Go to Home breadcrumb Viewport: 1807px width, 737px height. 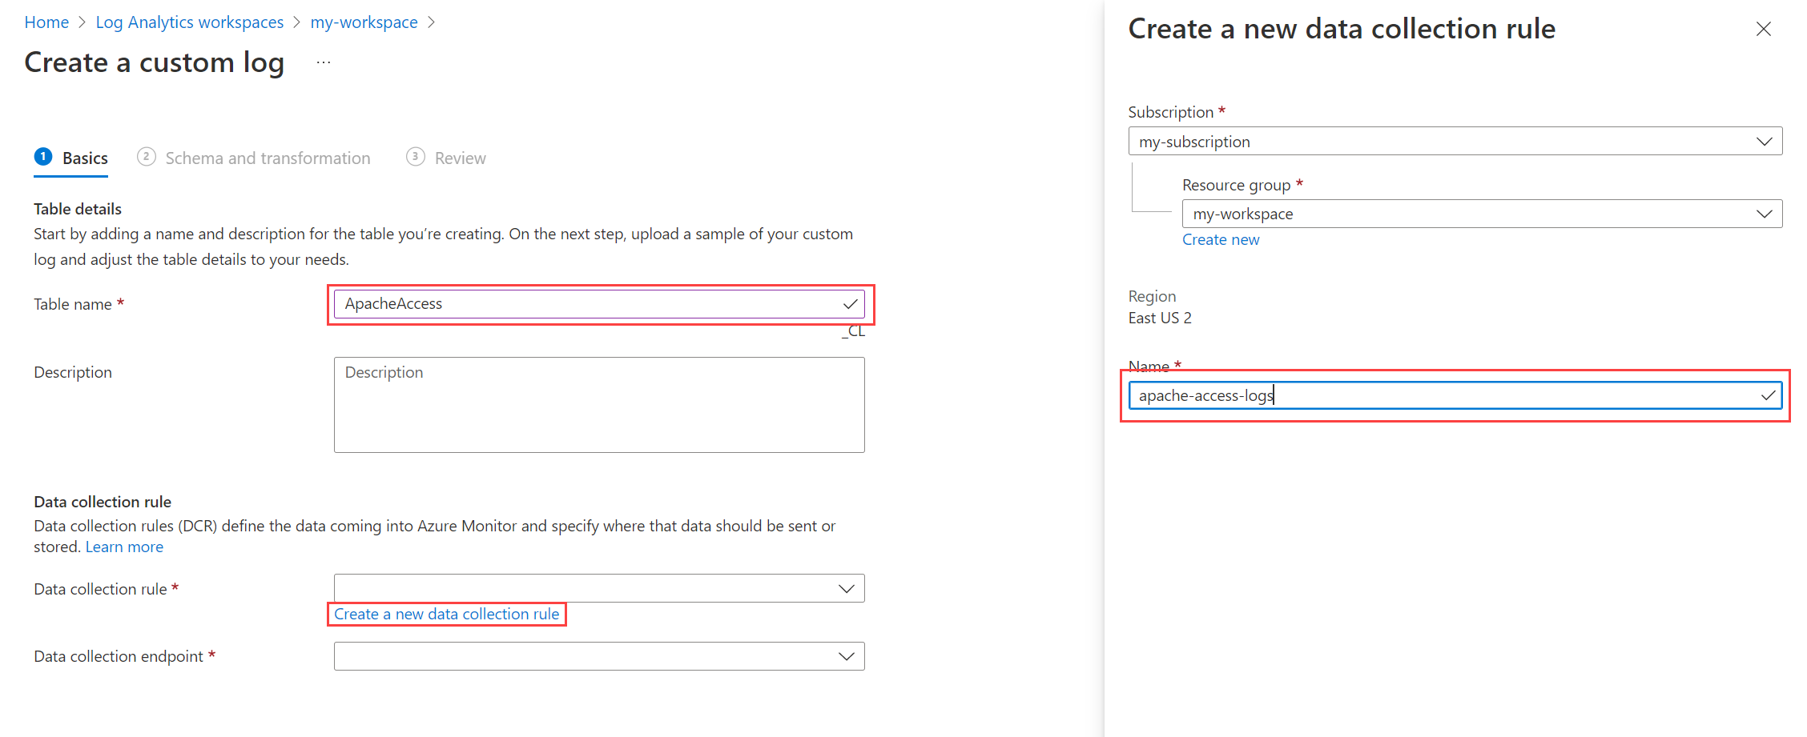coord(46,22)
